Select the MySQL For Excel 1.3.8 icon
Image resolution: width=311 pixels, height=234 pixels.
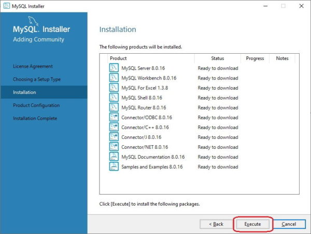click(x=114, y=87)
